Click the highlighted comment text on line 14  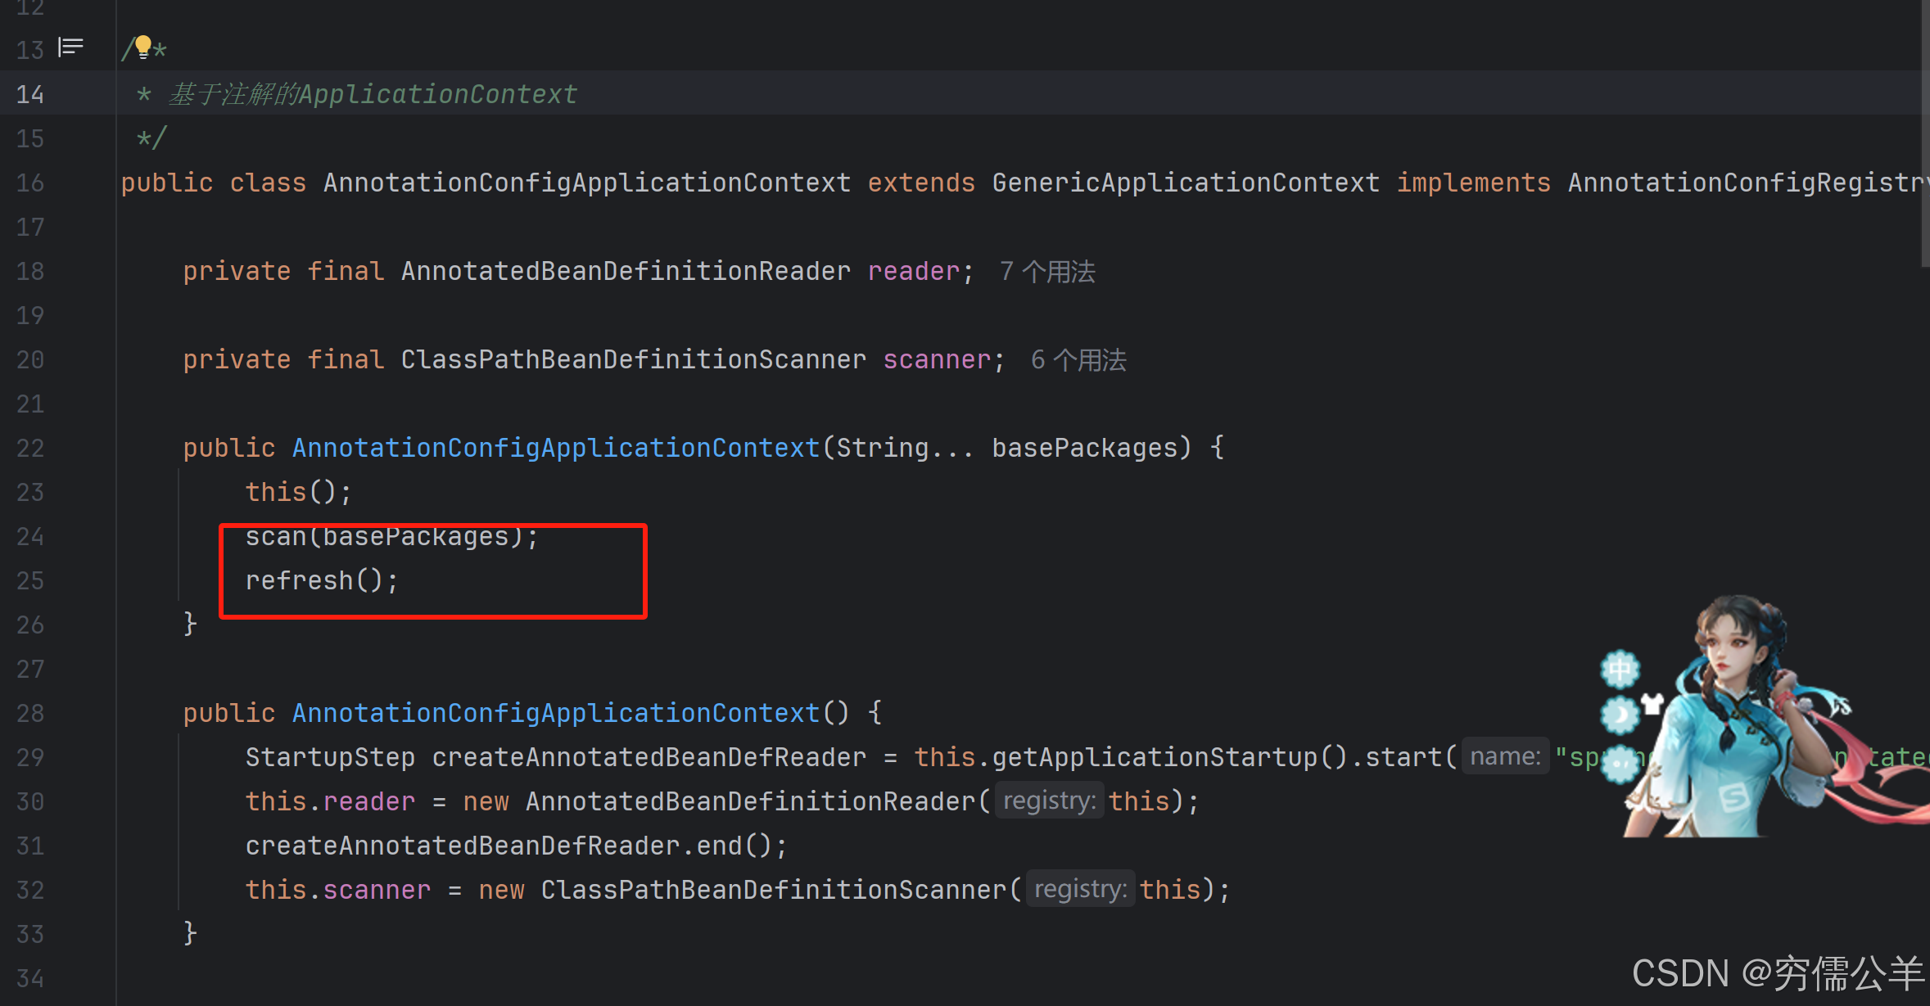pyautogui.click(x=373, y=95)
